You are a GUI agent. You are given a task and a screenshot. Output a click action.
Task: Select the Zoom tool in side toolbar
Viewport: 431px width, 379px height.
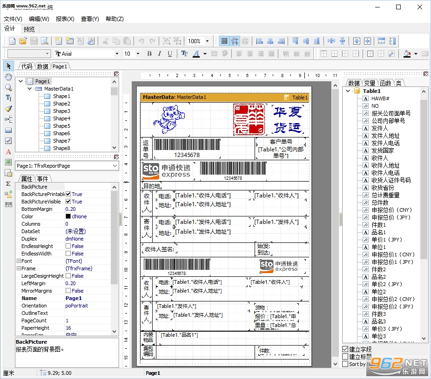coord(8,87)
